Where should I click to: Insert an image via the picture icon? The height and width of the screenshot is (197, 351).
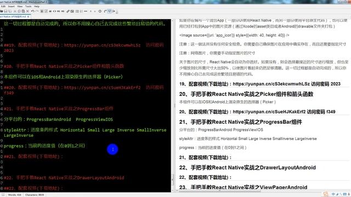pos(72,11)
